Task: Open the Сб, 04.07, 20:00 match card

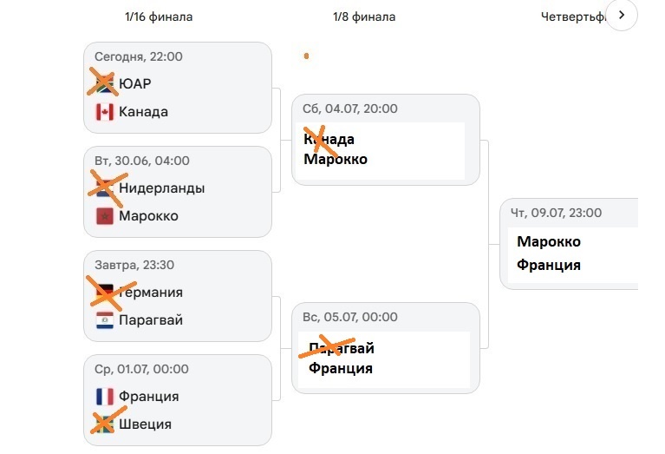Action: pos(386,140)
